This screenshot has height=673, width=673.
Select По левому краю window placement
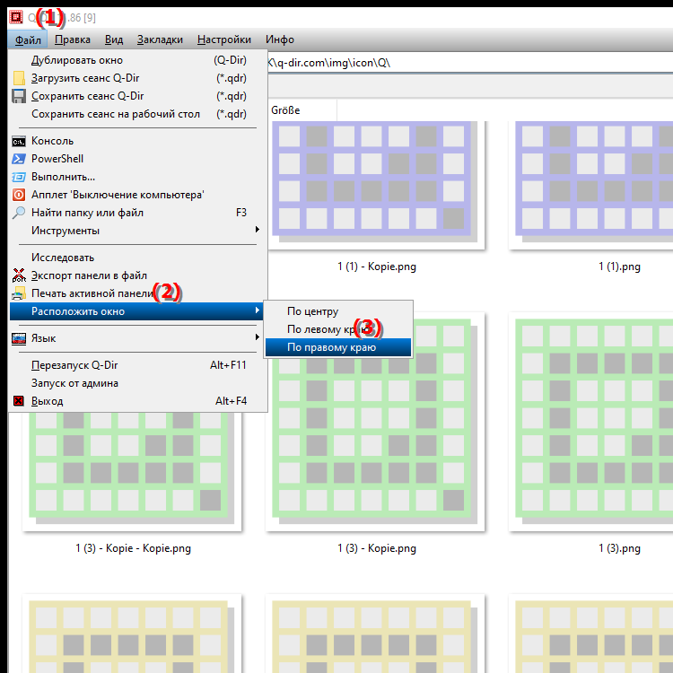338,329
